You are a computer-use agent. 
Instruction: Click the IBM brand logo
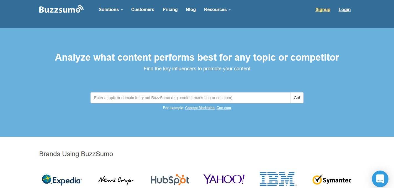[x=278, y=179]
